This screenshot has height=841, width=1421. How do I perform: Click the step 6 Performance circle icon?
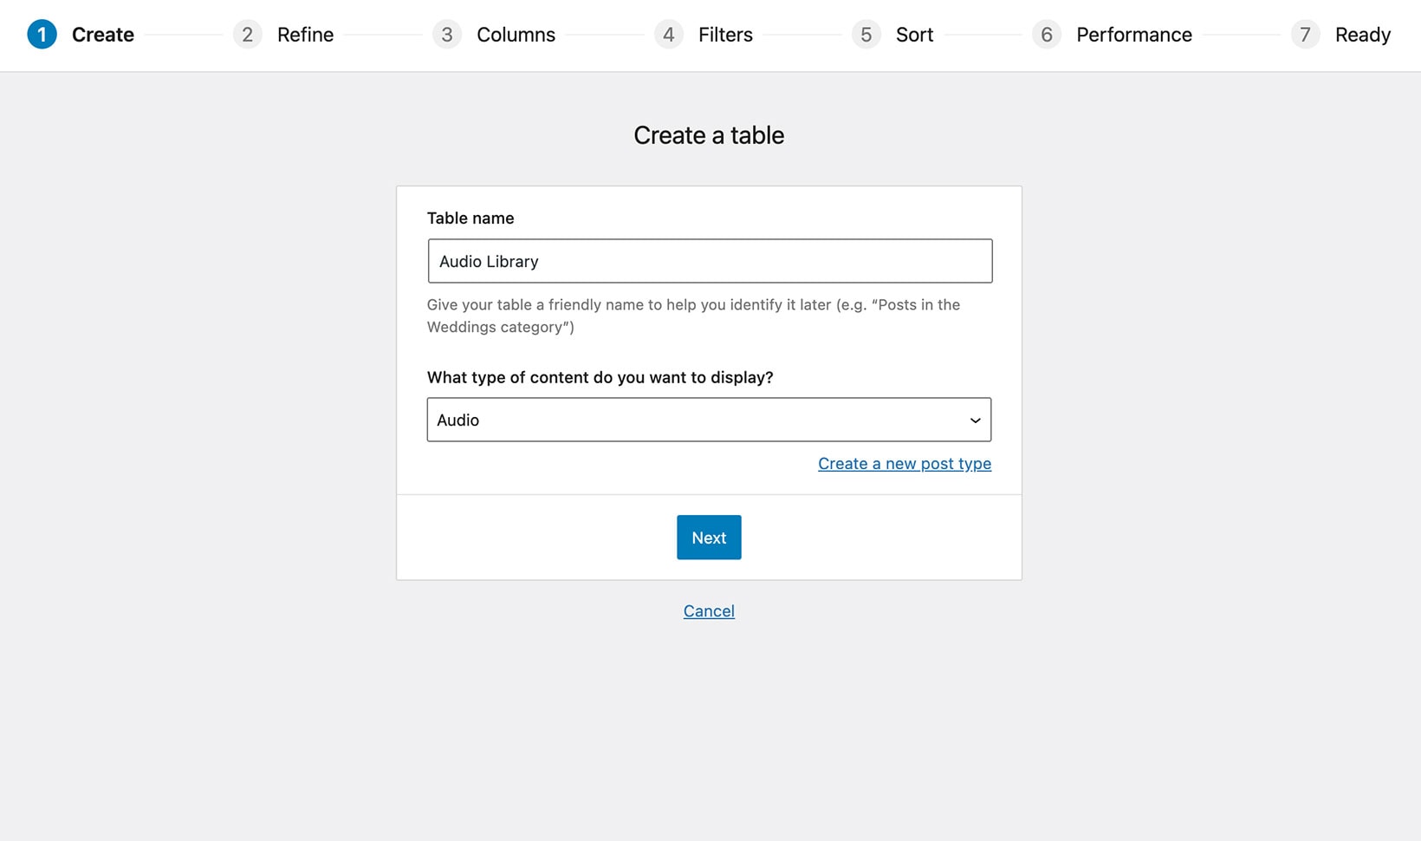1046,35
